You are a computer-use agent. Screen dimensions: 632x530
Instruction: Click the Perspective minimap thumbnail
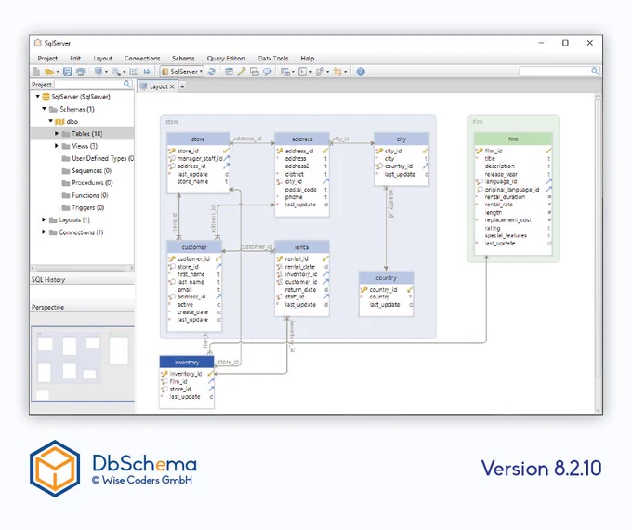83,364
